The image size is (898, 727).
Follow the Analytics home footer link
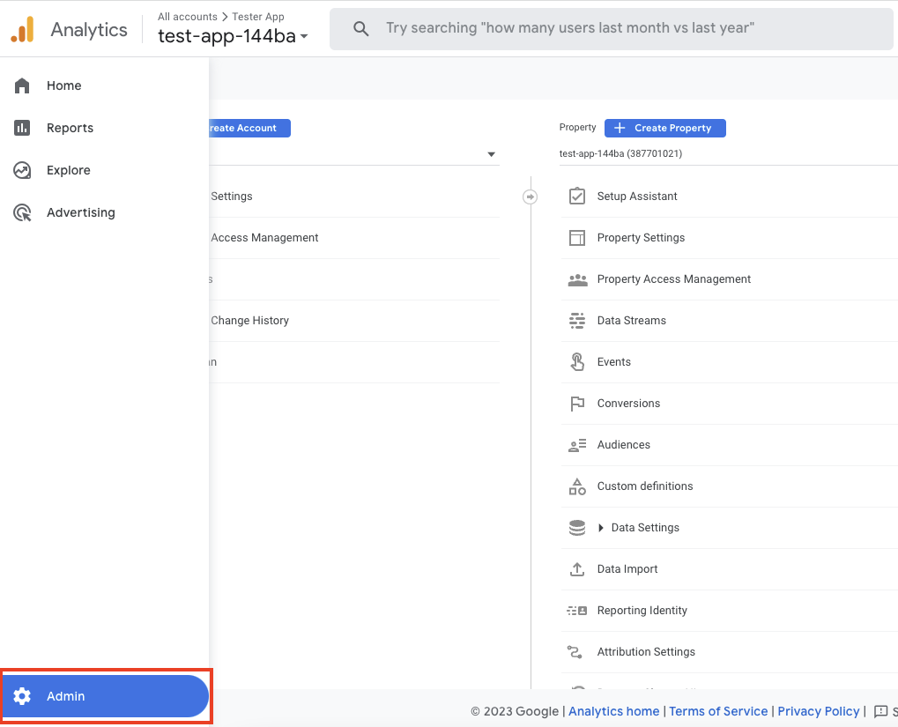tap(613, 711)
